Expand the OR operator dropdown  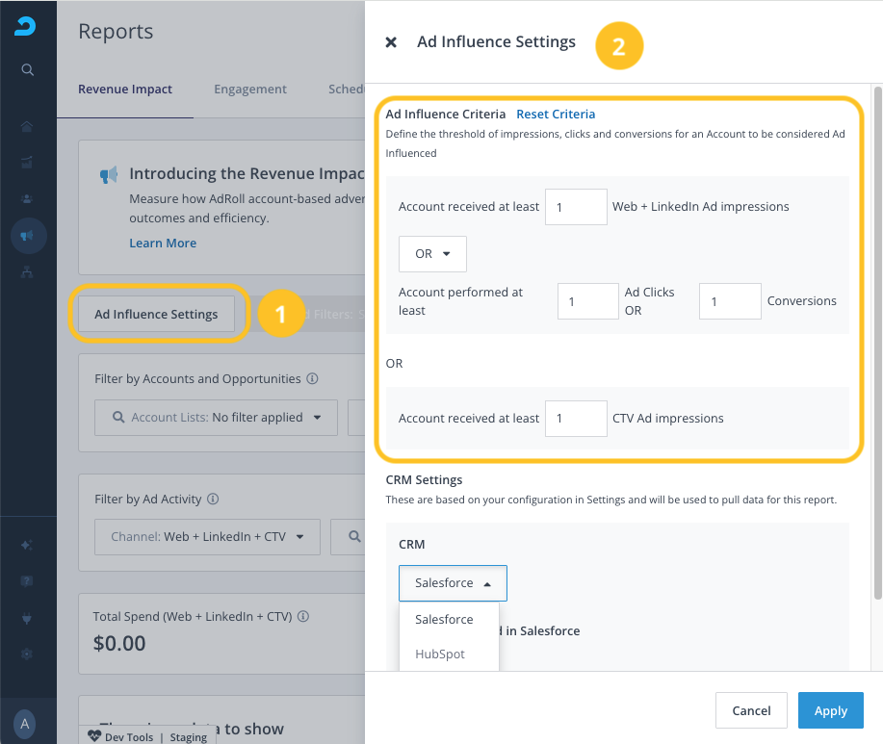432,254
